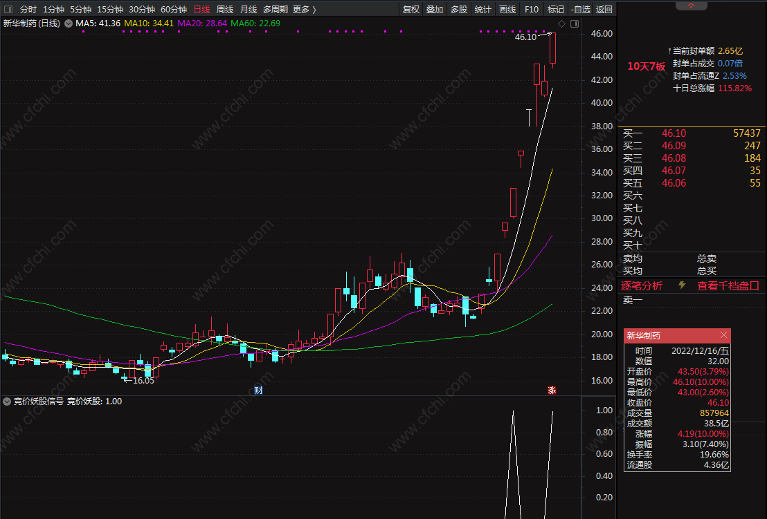The width and height of the screenshot is (767, 519).
Task: Open the 多周期 multi-period view
Action: pyautogui.click(x=276, y=9)
